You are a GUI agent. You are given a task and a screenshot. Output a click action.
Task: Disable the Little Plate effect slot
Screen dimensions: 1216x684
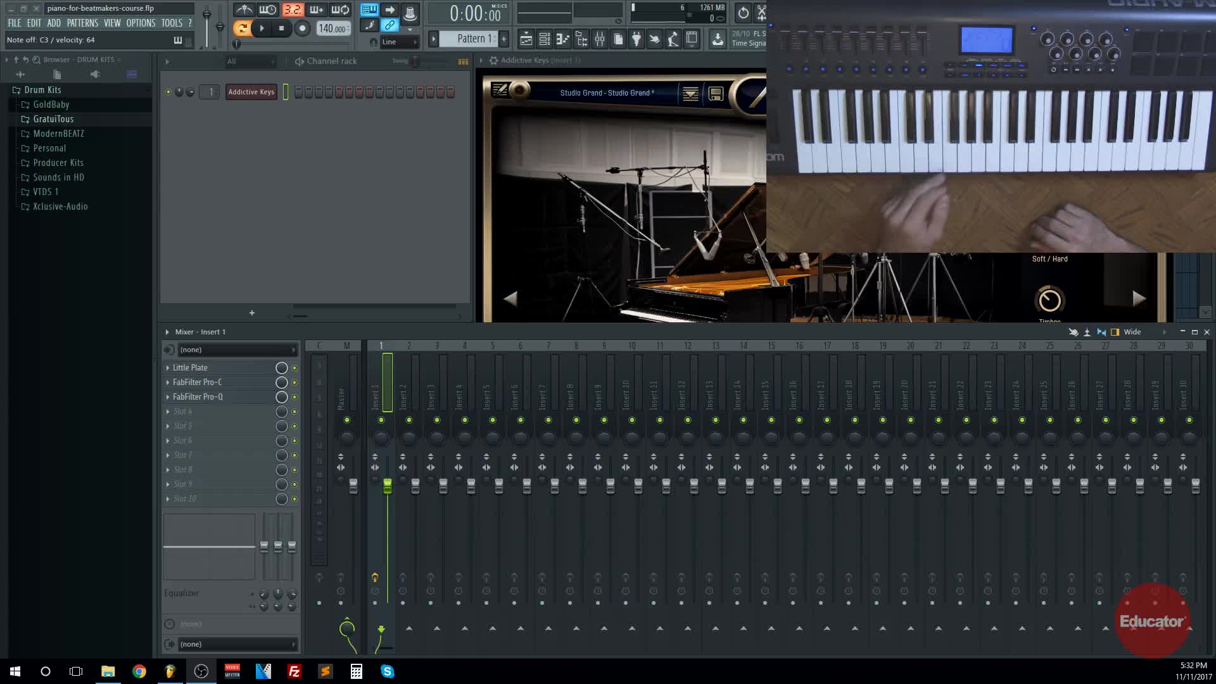click(x=294, y=368)
